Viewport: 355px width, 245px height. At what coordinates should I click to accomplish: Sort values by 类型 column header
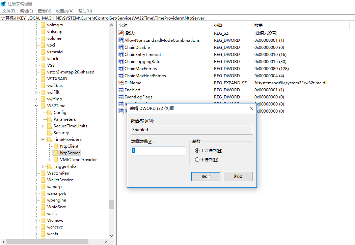pyautogui.click(x=232, y=26)
